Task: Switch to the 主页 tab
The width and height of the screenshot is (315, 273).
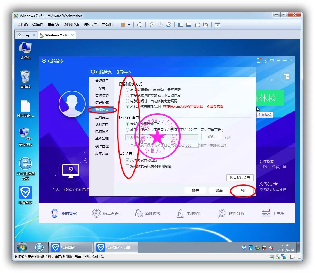Action: click(24, 35)
